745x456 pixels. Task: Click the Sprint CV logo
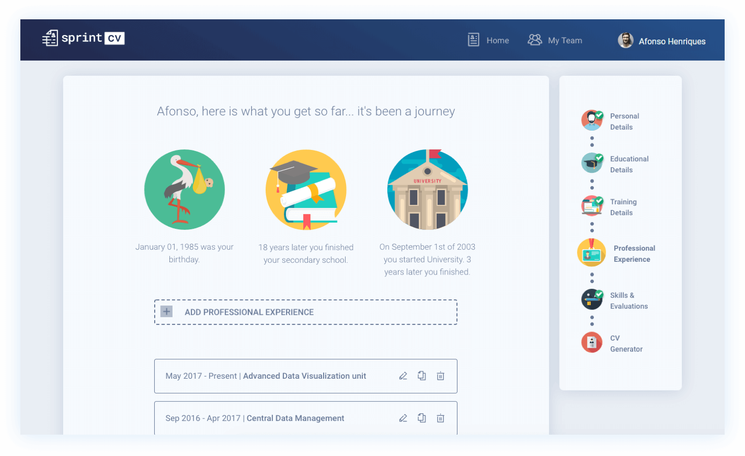coord(83,38)
